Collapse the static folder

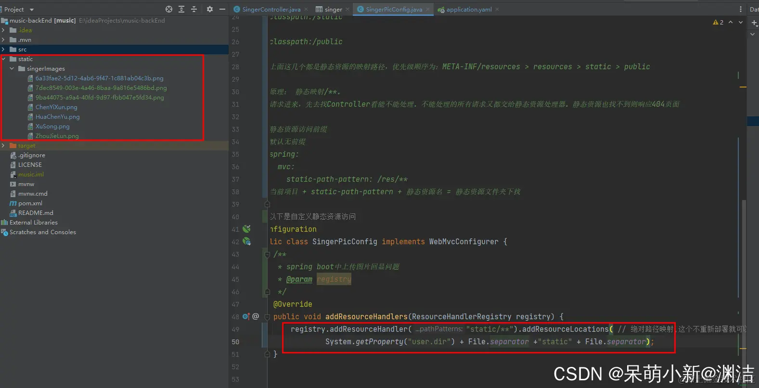[3, 59]
